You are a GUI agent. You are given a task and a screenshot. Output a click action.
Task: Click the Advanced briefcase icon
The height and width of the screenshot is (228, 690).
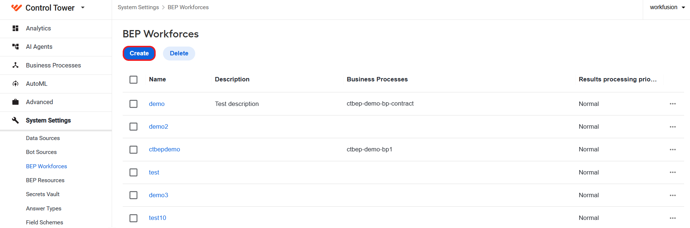pyautogui.click(x=15, y=102)
